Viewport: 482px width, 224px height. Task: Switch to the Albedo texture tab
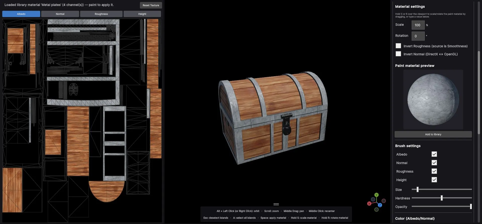pyautogui.click(x=21, y=14)
